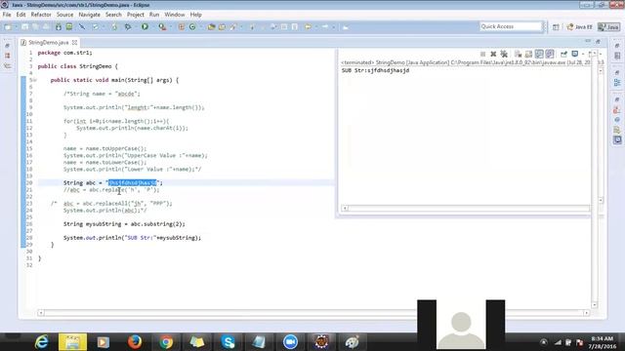This screenshot has width=625, height=351.
Task: Click the Run External Tools icon
Action: coord(163,27)
